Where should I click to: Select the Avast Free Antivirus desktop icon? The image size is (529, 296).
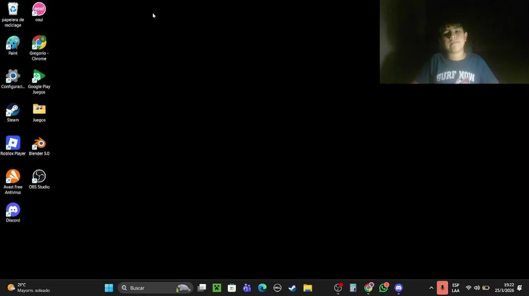point(13,182)
